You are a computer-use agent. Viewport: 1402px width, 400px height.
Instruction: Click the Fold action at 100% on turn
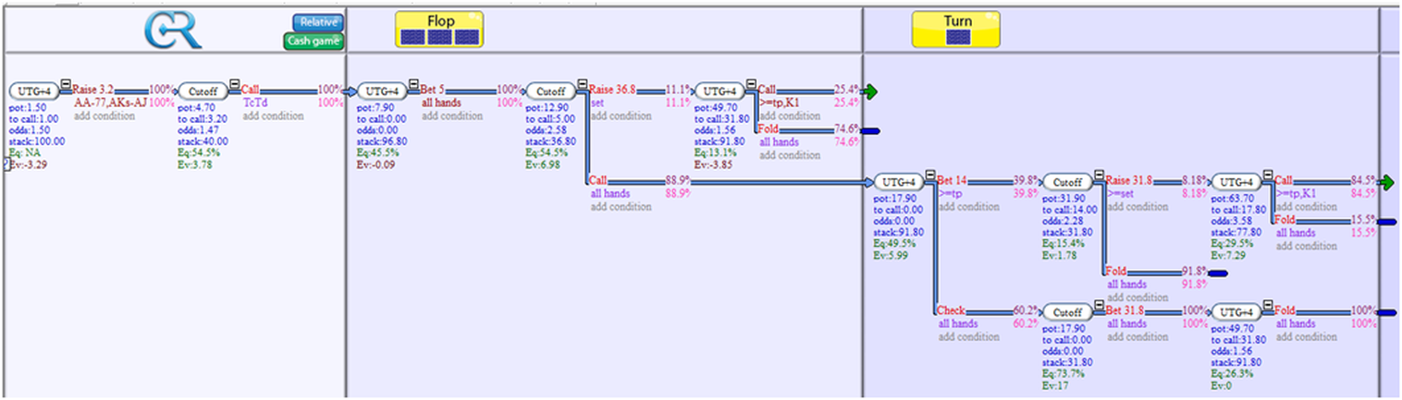pos(1286,311)
